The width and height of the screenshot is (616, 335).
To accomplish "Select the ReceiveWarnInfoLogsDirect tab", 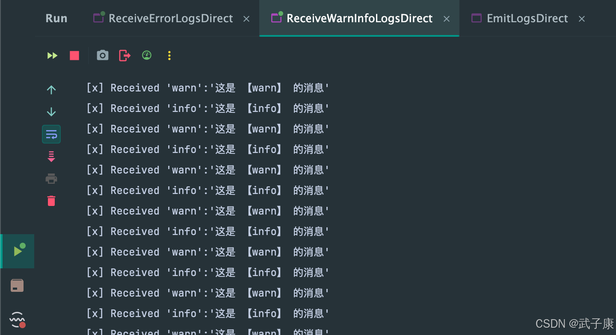I will 359,18.
